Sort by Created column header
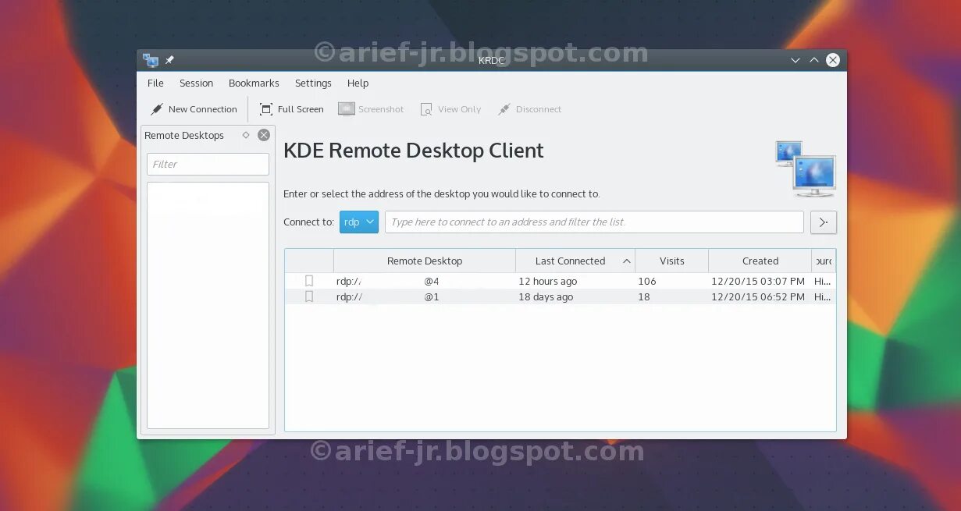The image size is (961, 511). pyautogui.click(x=760, y=261)
